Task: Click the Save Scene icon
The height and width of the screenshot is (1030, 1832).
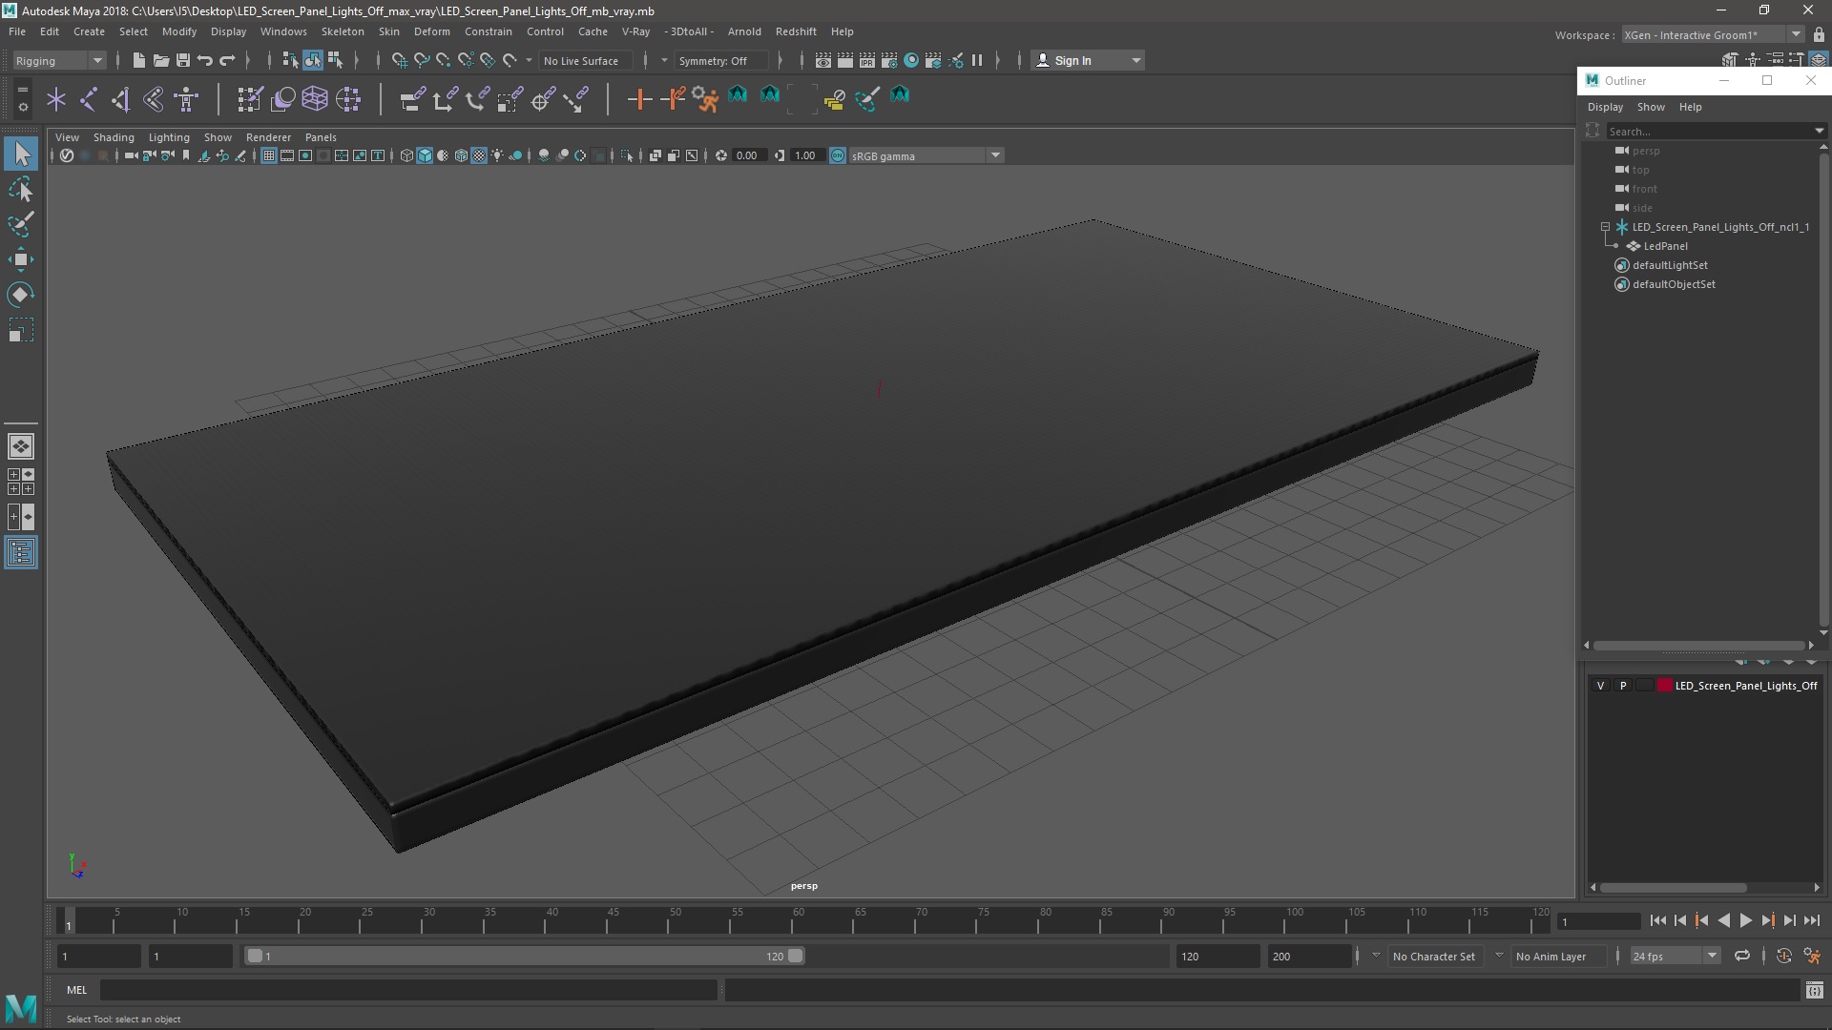Action: point(182,60)
